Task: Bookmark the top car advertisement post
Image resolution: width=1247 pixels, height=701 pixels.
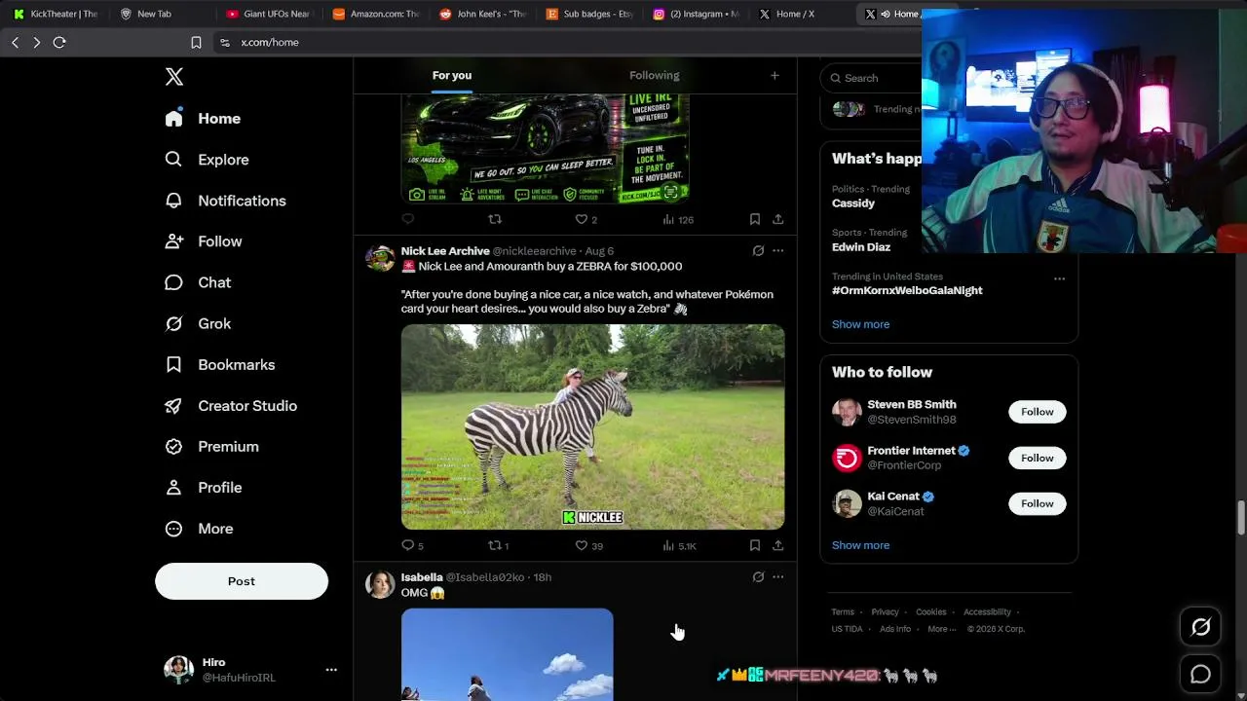Action: click(x=755, y=219)
